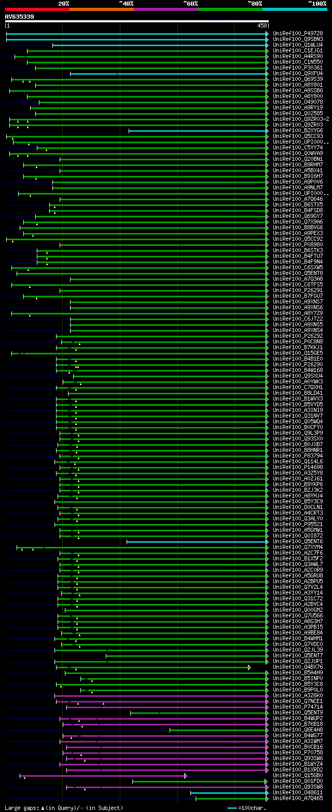Click the UniRef100_P95521 entry
The height and width of the screenshot is (812, 332).
click(x=298, y=524)
